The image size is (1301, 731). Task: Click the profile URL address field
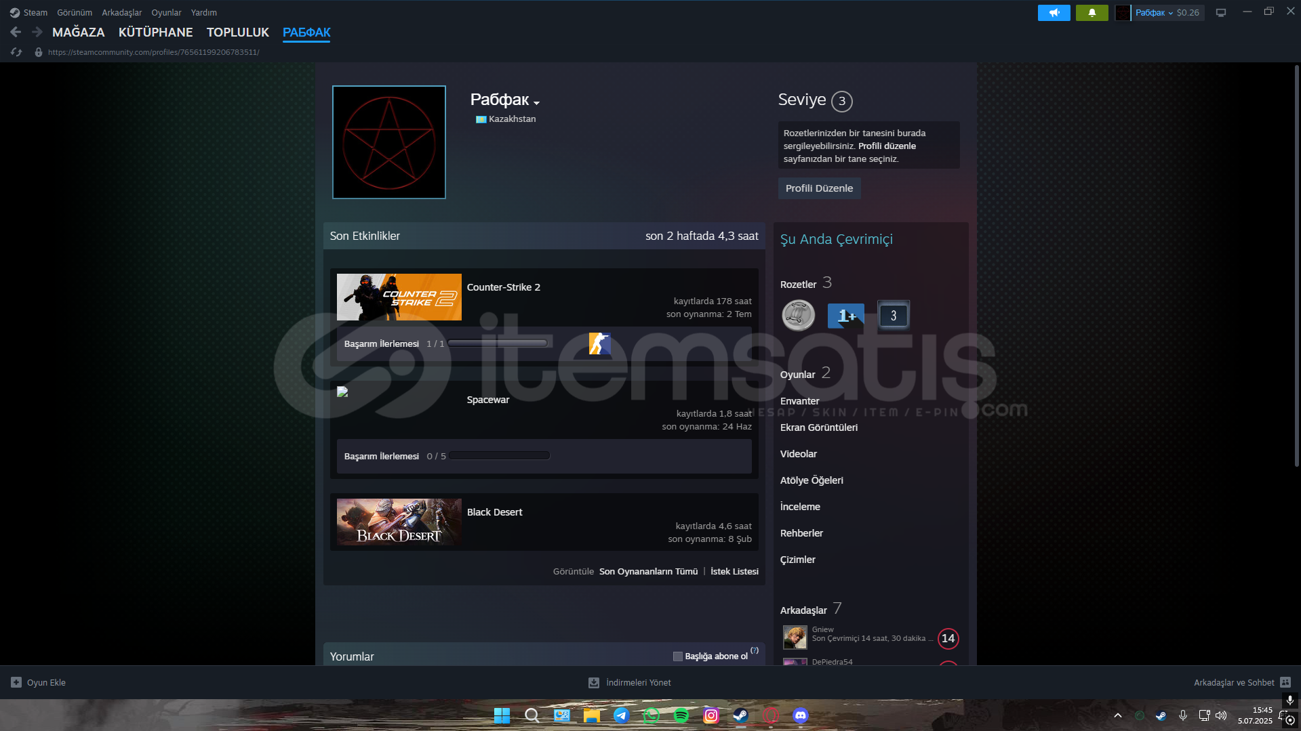click(153, 52)
